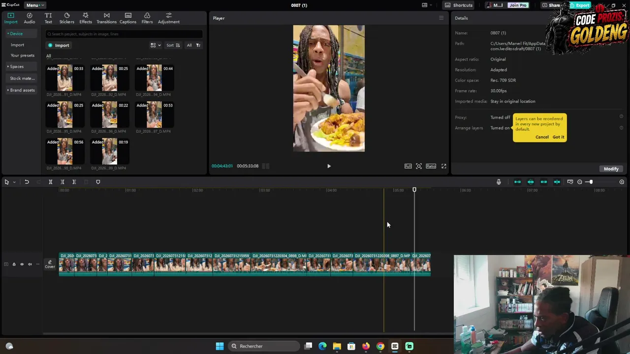This screenshot has width=630, height=354.
Task: Open Windows Start menu
Action: pos(220,346)
